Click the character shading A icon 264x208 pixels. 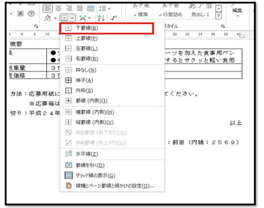point(20,13)
